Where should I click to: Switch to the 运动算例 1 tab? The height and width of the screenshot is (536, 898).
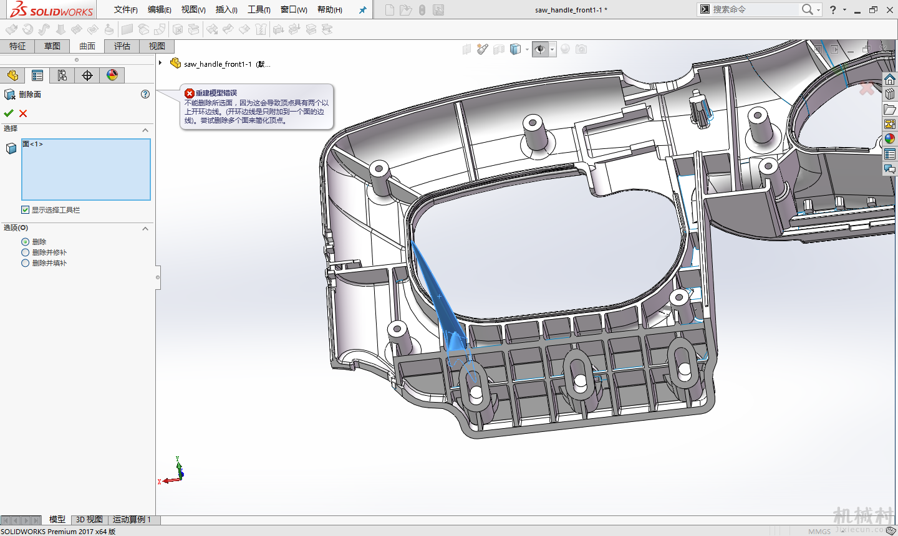(x=132, y=519)
